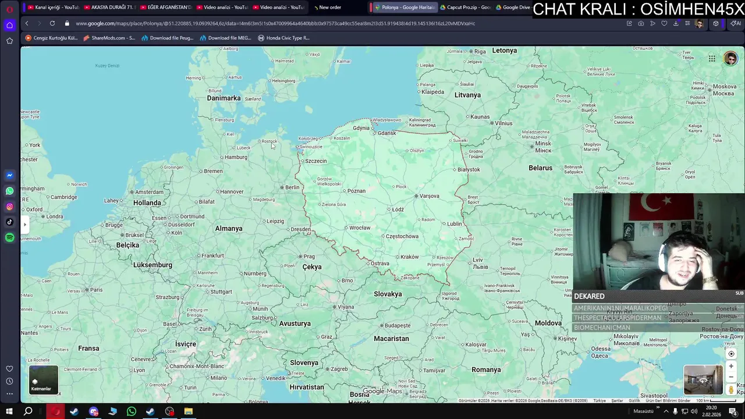Zoom out on the map
Image resolution: width=745 pixels, height=419 pixels.
click(x=732, y=377)
